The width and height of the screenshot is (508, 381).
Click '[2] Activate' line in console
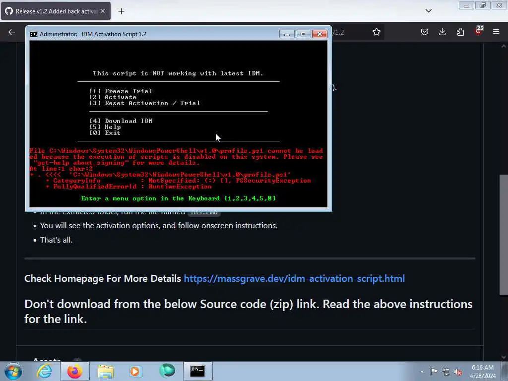(x=113, y=97)
